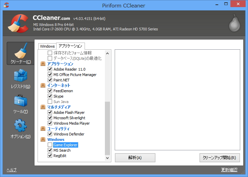
Task: Click the CCleaner title bar app icon
Action: pyautogui.click(x=6, y=5)
